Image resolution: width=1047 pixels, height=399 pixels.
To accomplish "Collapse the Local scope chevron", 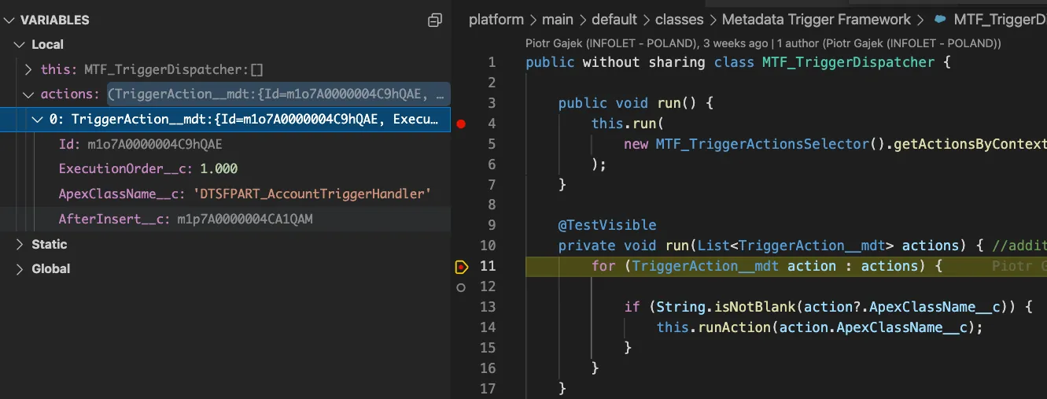I will (x=19, y=45).
